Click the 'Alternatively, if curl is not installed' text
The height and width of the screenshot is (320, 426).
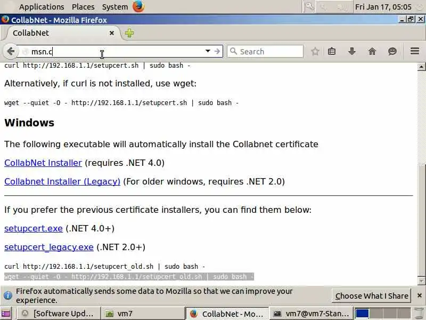pos(100,83)
